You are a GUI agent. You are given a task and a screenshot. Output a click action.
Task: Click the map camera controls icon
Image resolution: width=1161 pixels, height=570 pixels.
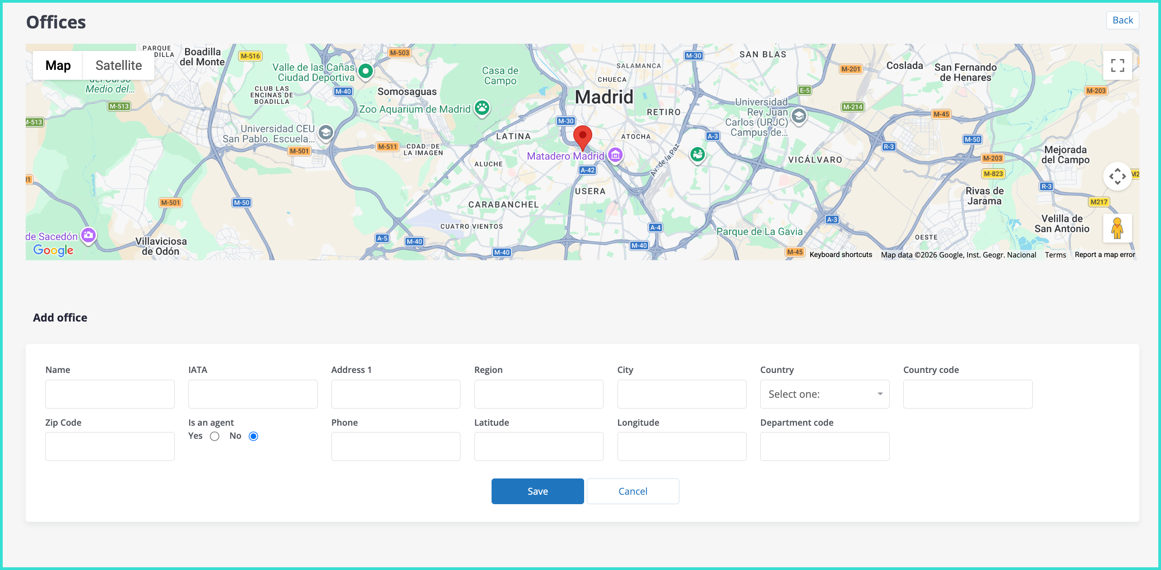point(1117,176)
